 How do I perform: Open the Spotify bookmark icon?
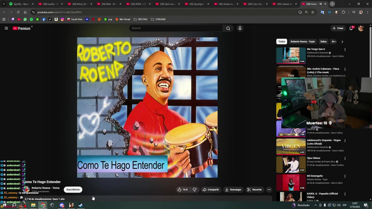click(x=31, y=19)
